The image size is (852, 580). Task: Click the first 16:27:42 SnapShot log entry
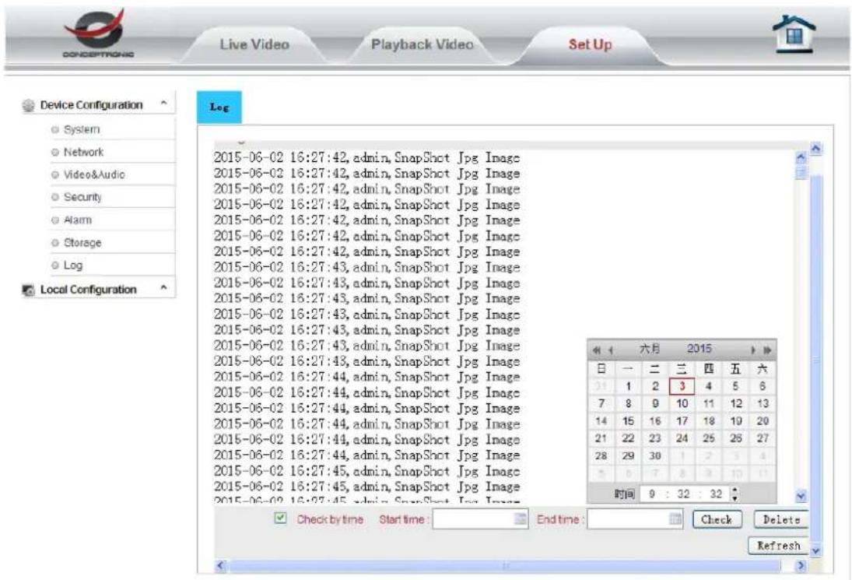click(366, 157)
